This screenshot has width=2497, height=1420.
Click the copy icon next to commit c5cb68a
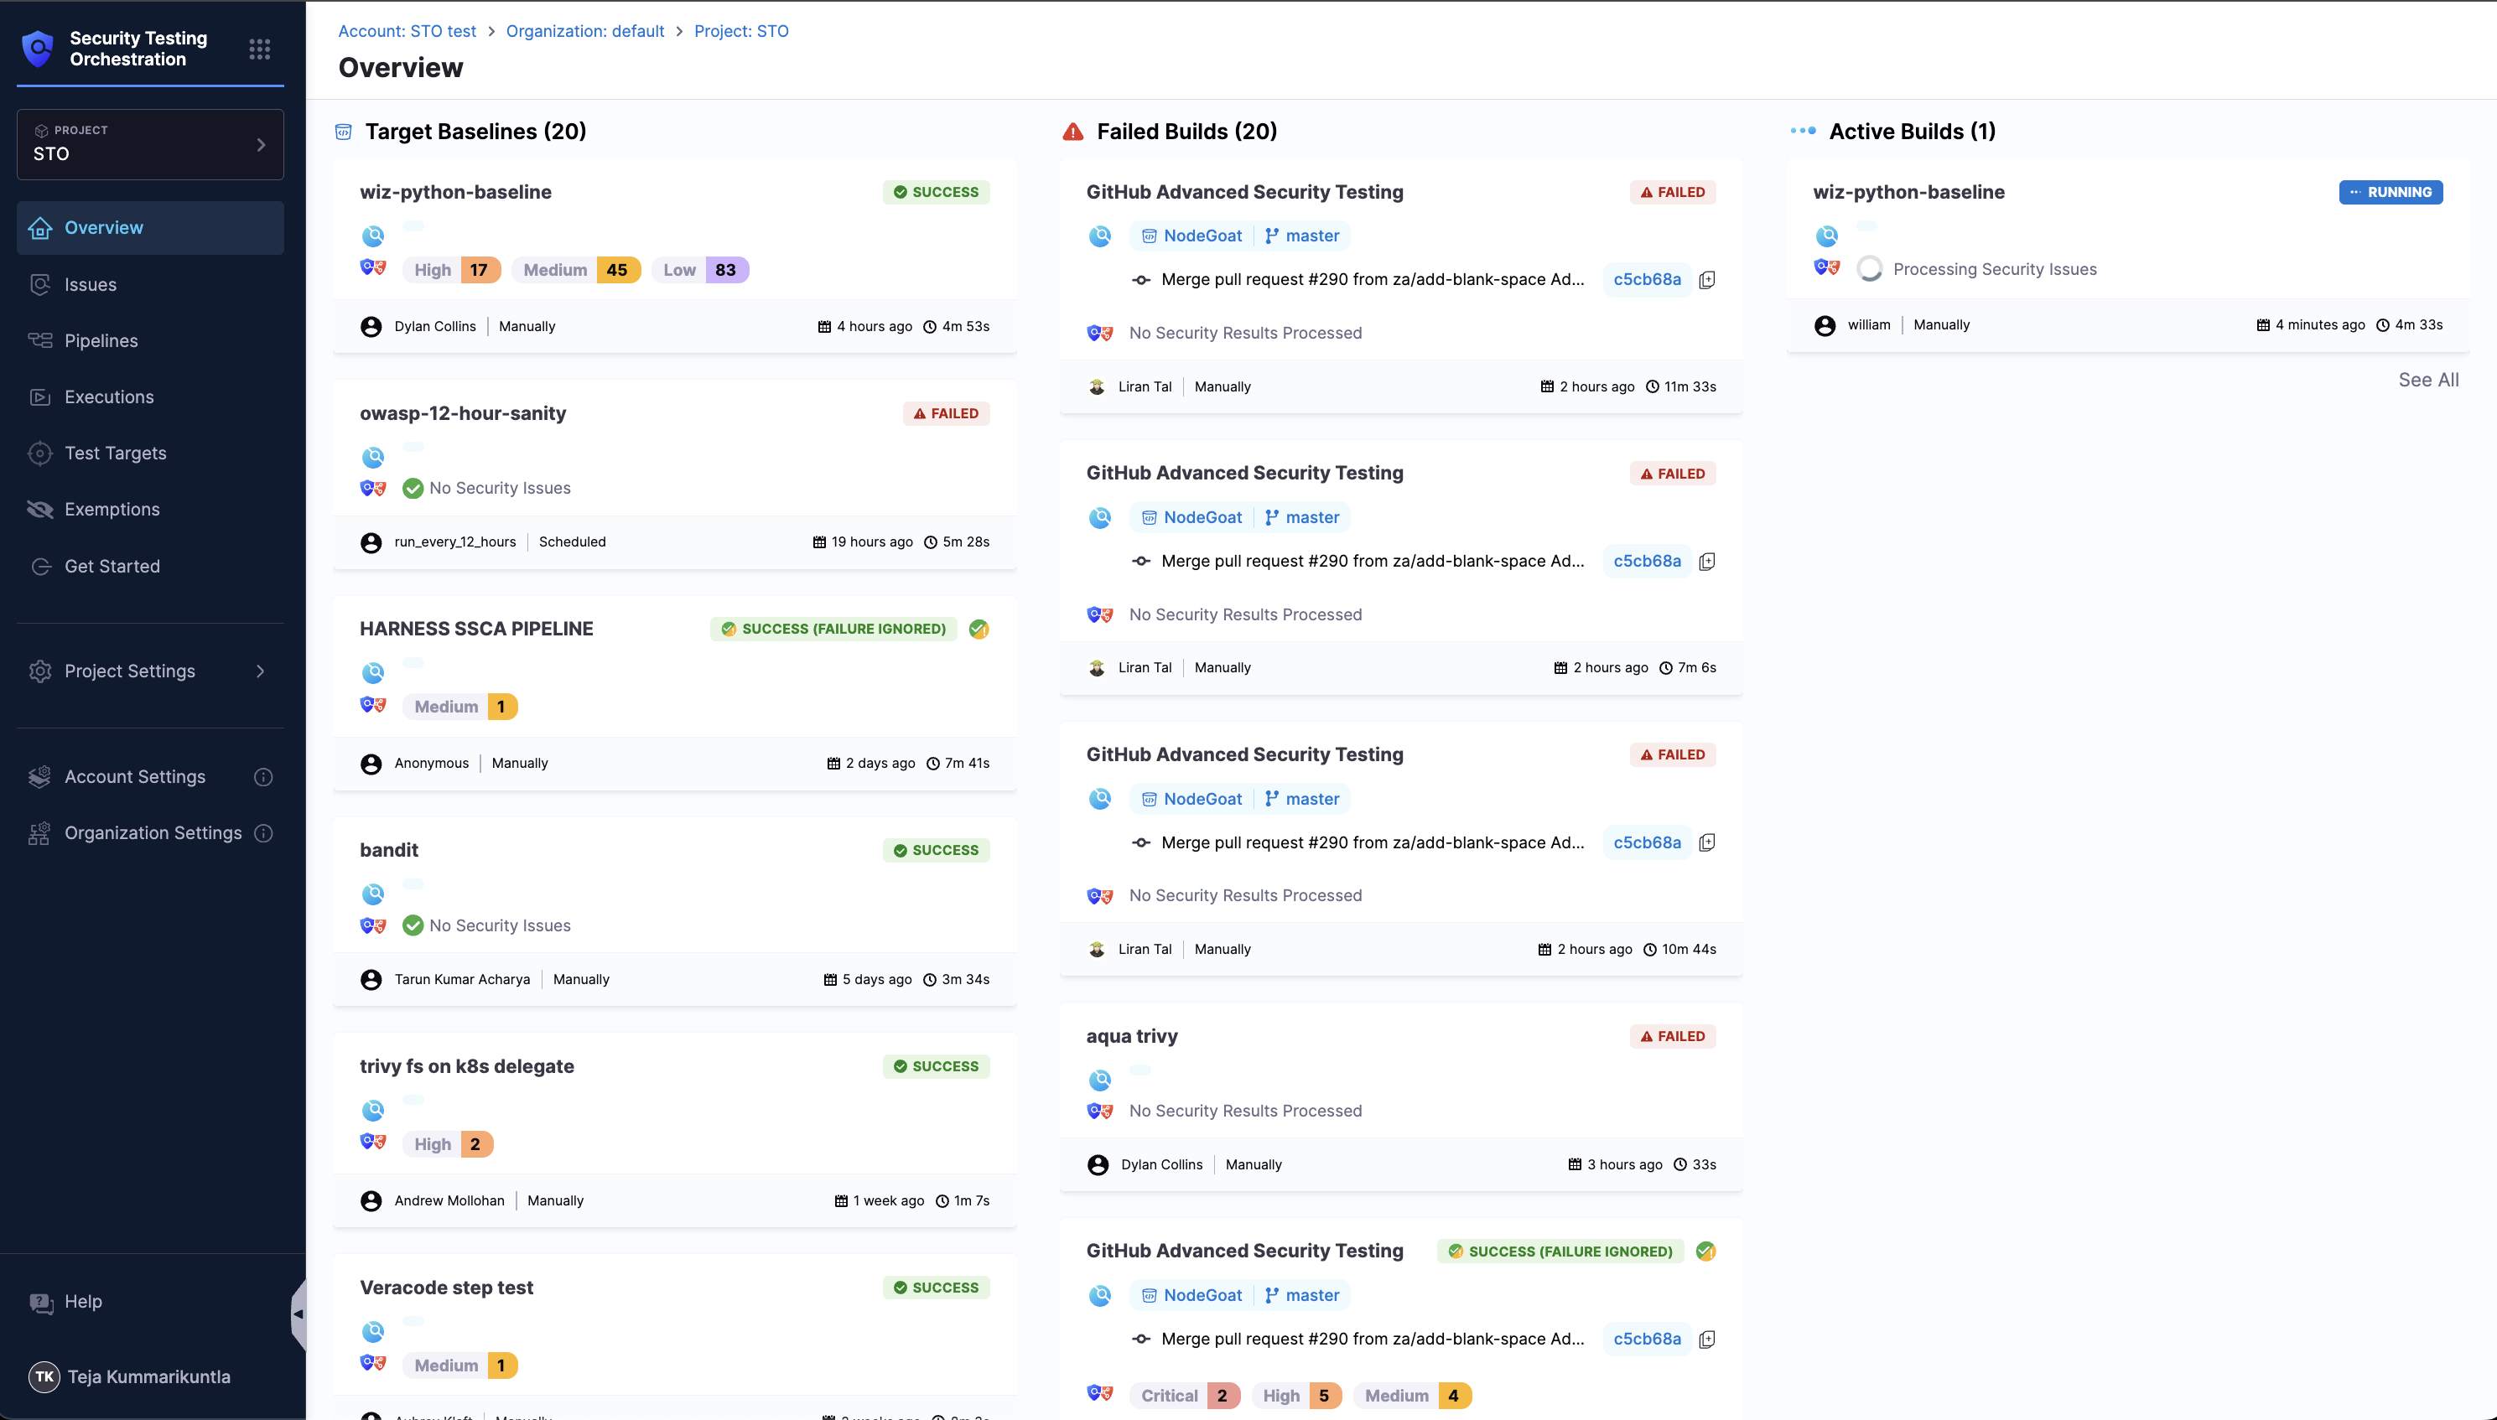coord(1708,279)
